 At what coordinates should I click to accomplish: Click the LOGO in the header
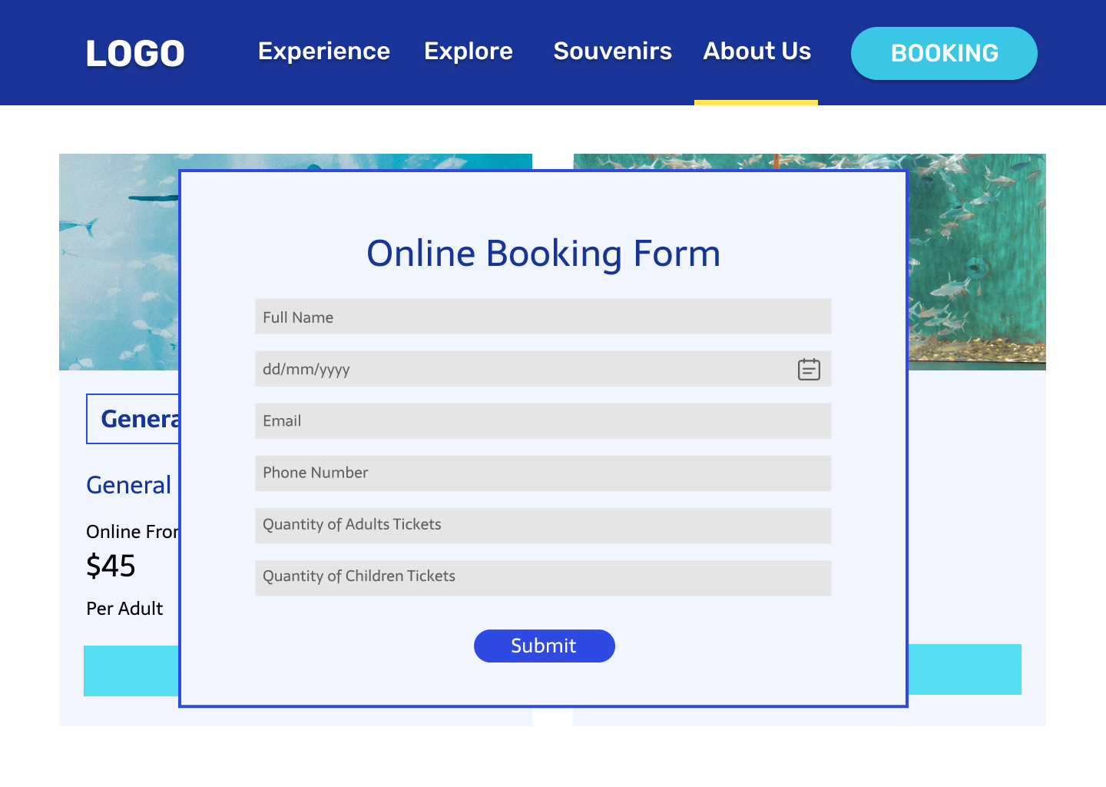point(135,54)
